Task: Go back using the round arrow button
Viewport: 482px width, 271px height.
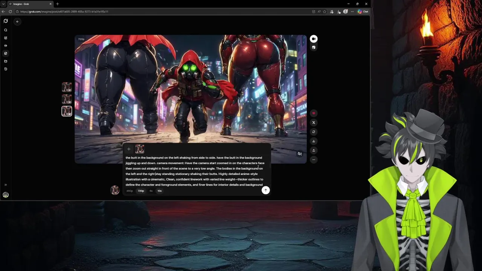Action: coord(17,21)
